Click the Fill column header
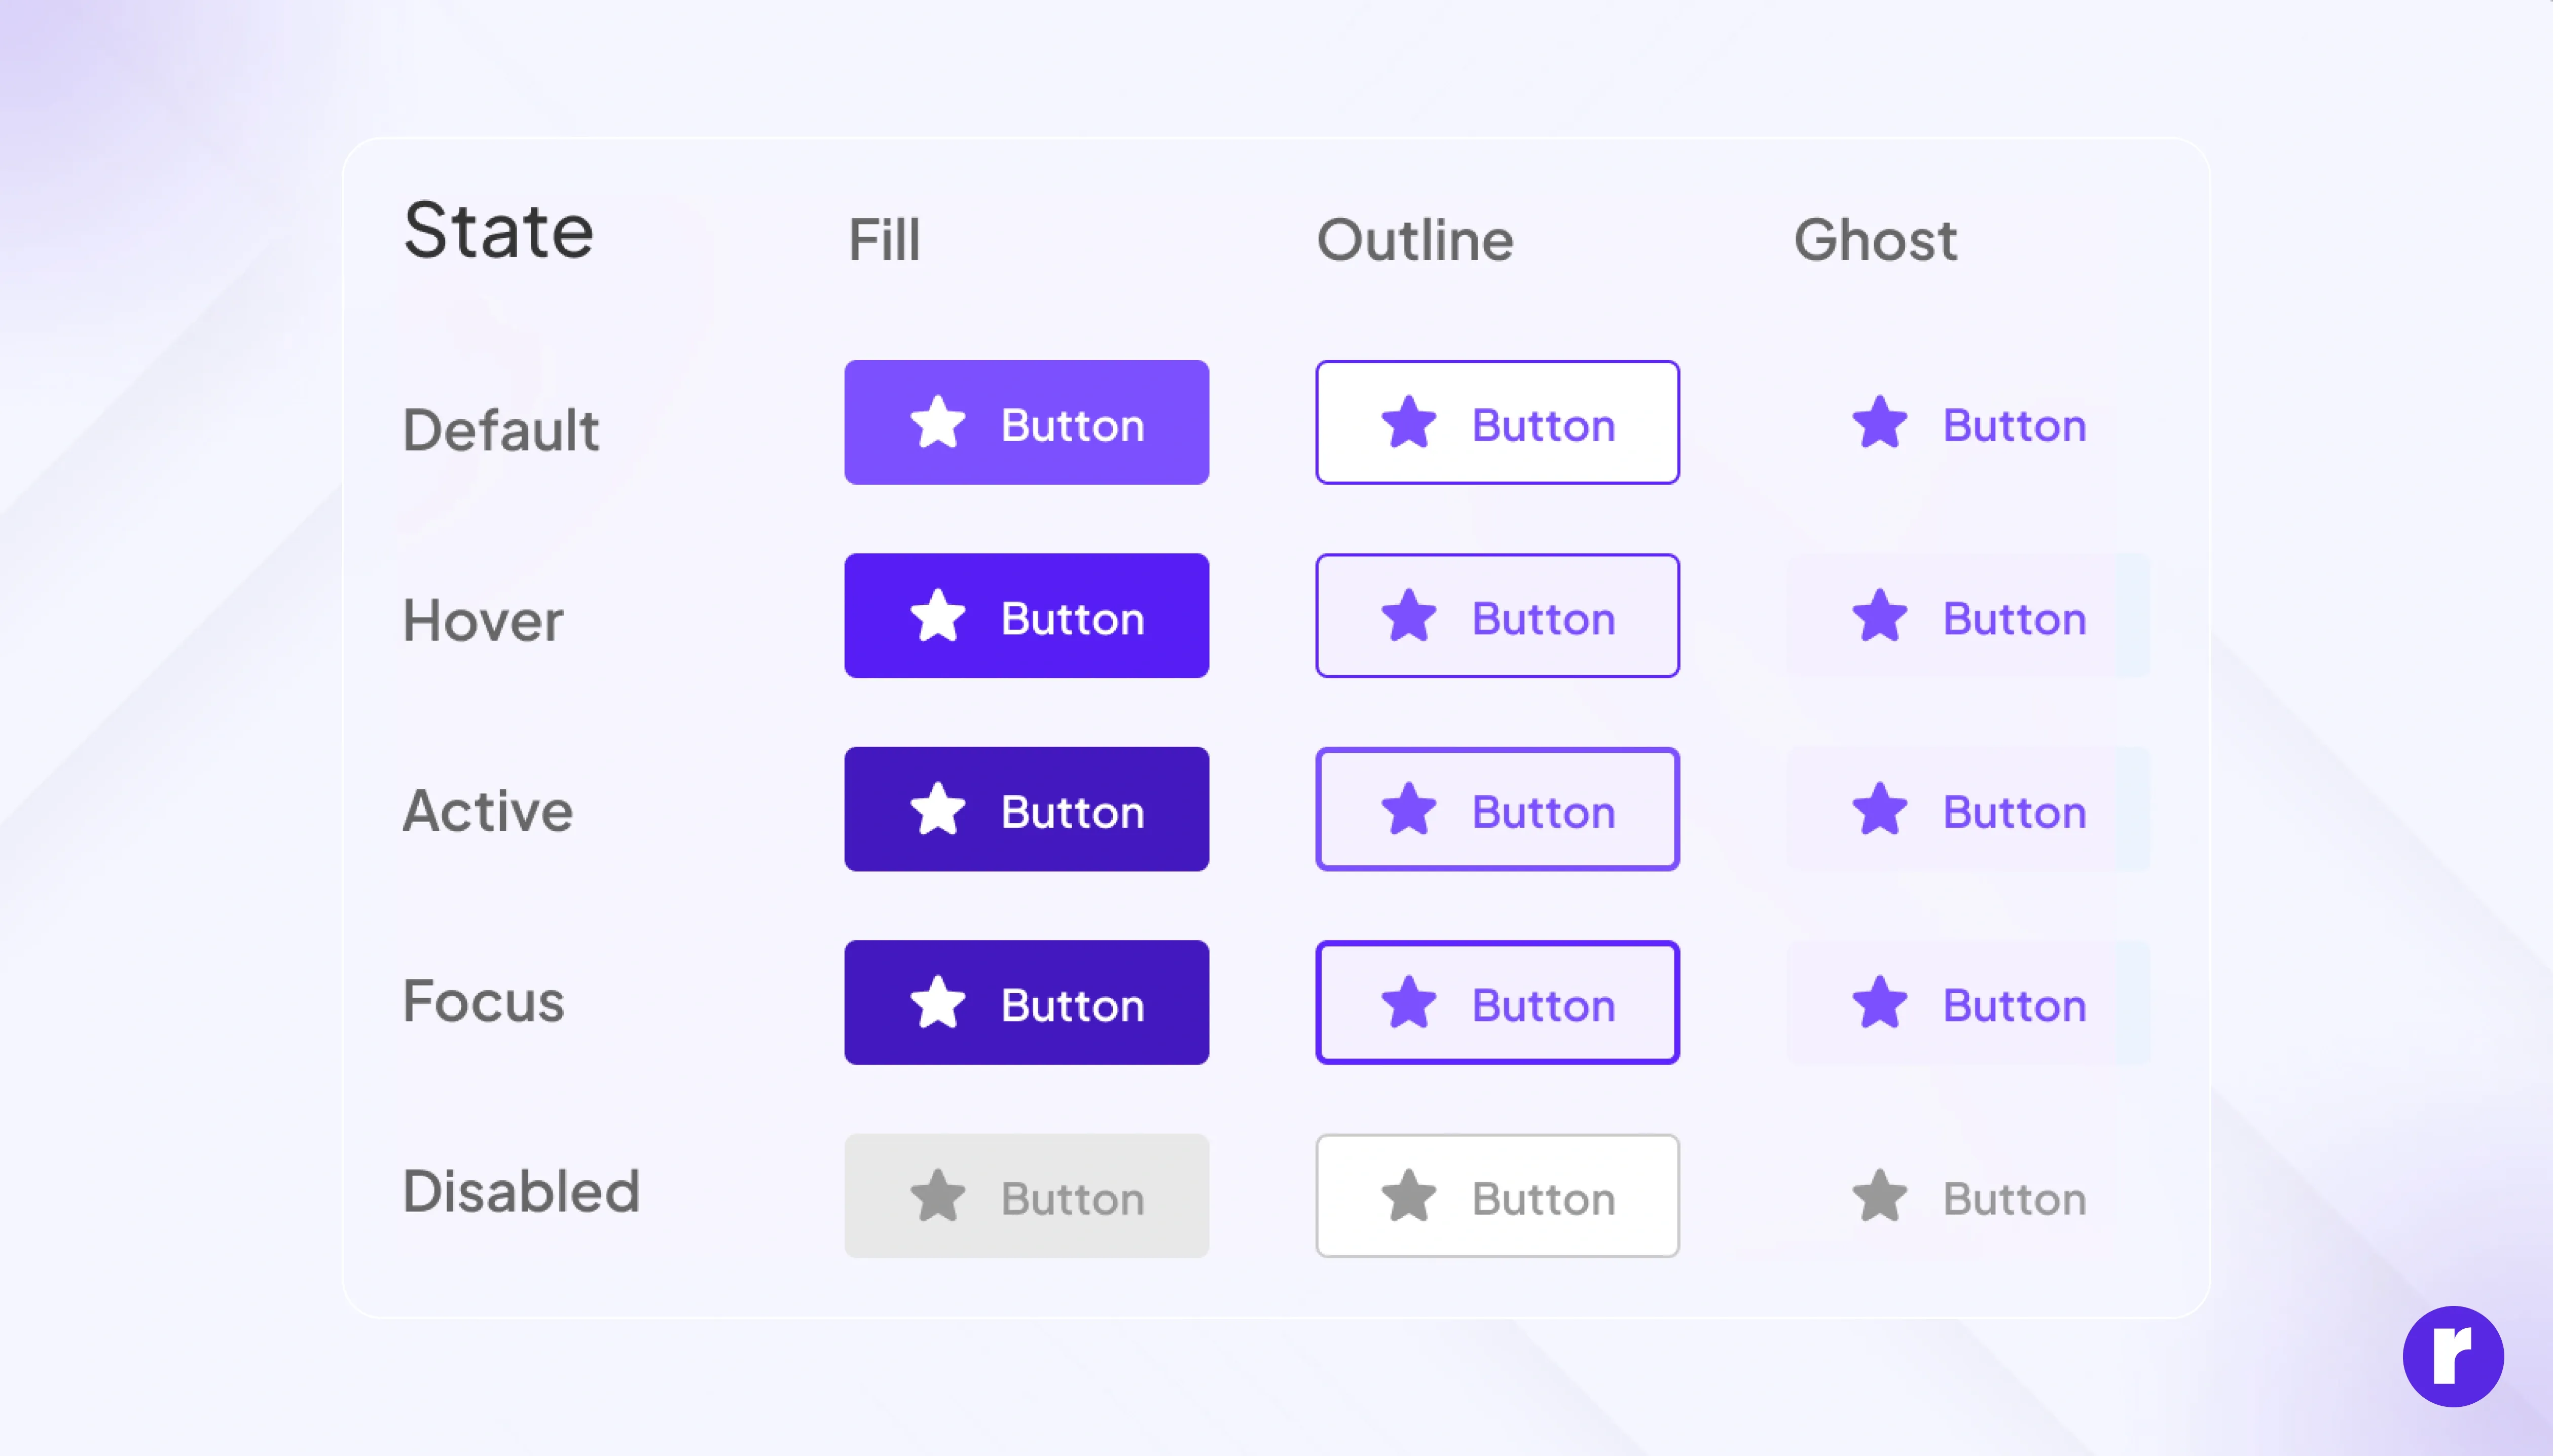Viewport: 2553px width, 1456px height. [x=884, y=240]
